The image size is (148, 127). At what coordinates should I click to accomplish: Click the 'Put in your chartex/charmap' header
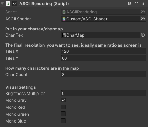(34, 29)
